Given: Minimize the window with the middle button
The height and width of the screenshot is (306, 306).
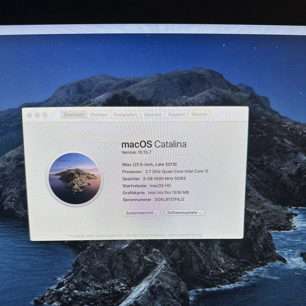Looking at the screenshot, I should [37, 115].
